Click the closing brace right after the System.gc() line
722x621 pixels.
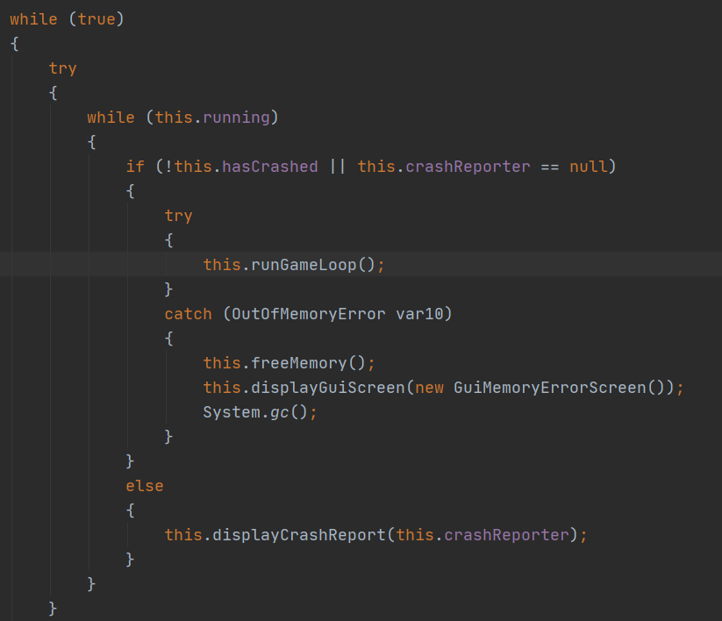pos(168,437)
